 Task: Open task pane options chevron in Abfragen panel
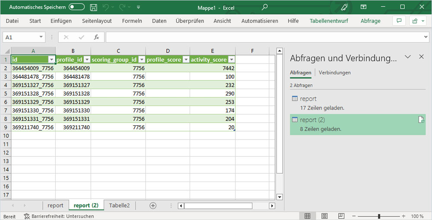pos(408,57)
